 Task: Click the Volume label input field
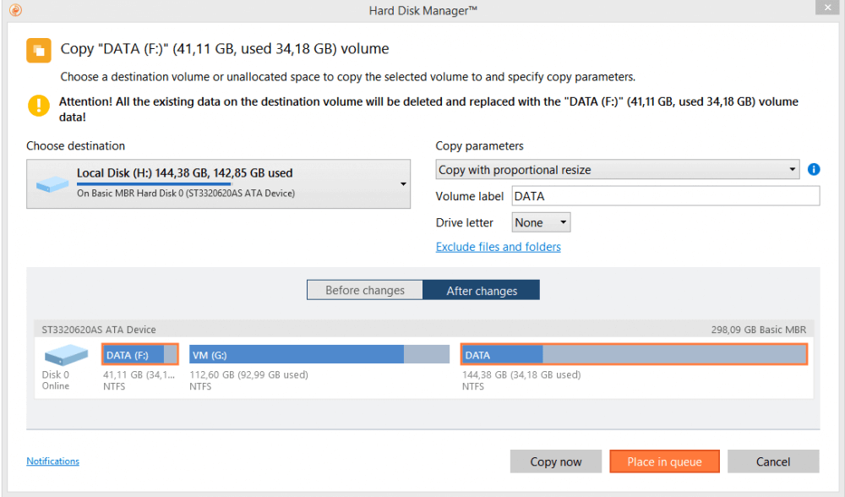[664, 195]
